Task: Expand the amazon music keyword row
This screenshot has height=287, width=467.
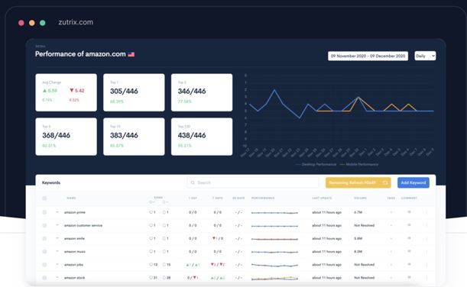Action: coord(57,251)
